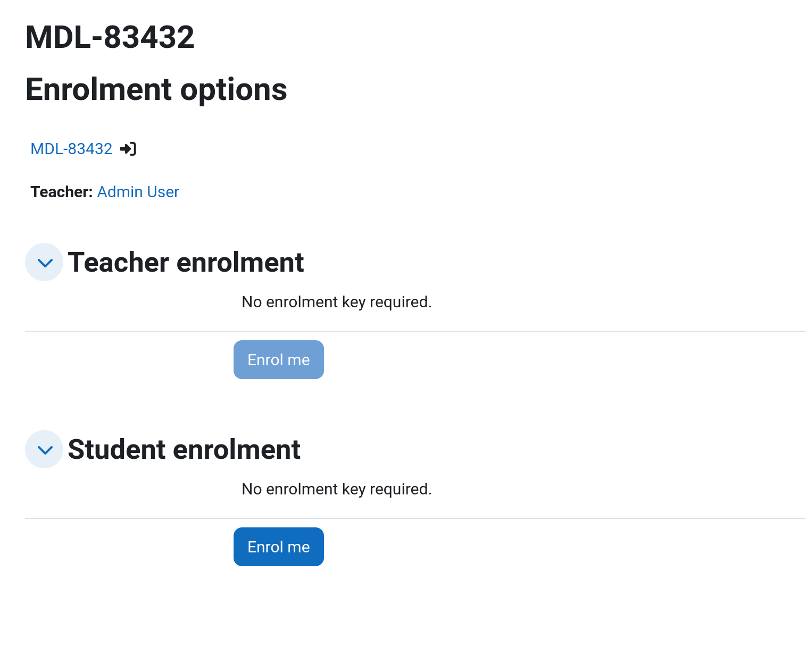
Task: Click Enrol me under Student enrolment
Action: 279,547
